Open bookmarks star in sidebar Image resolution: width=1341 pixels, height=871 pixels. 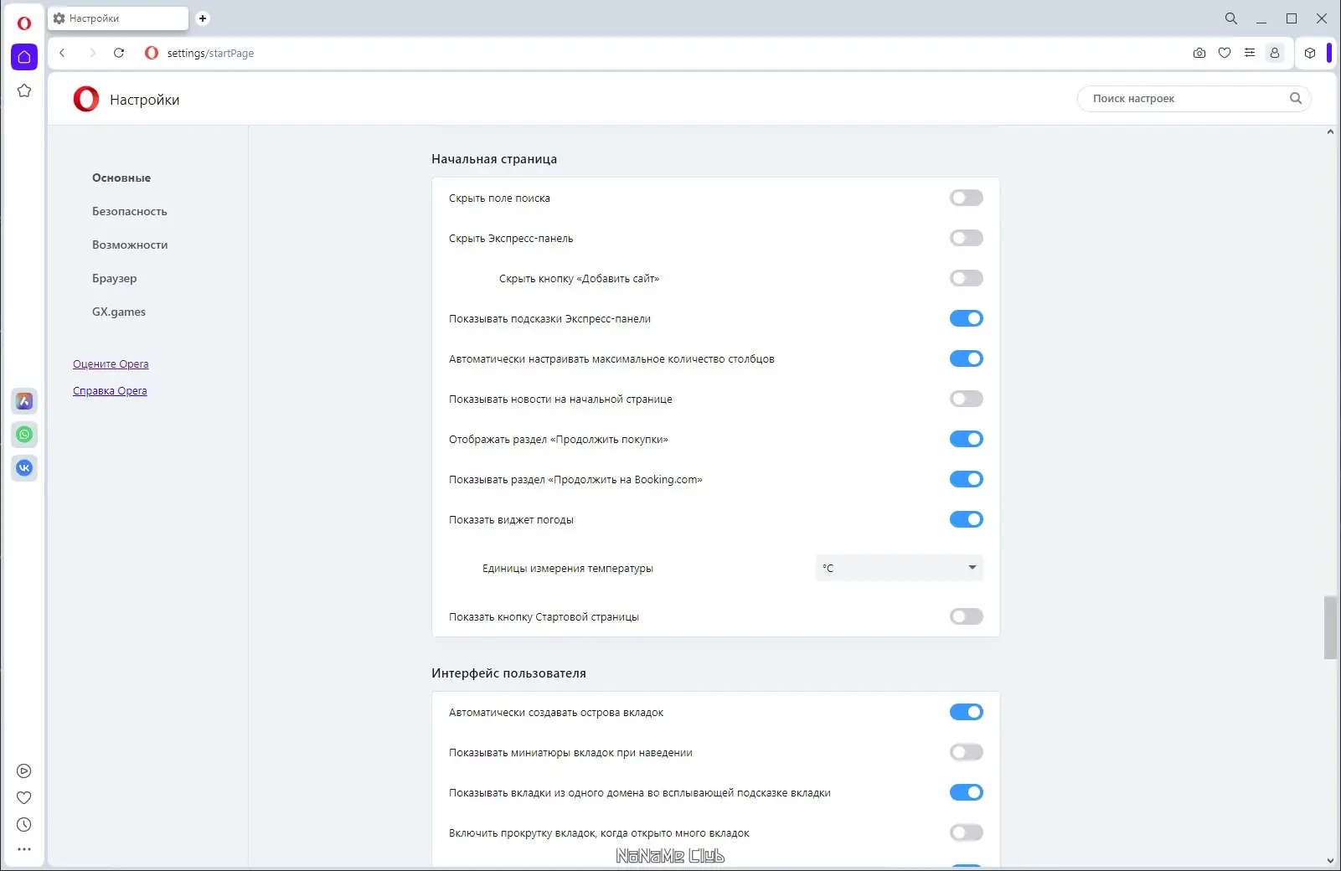pyautogui.click(x=24, y=90)
